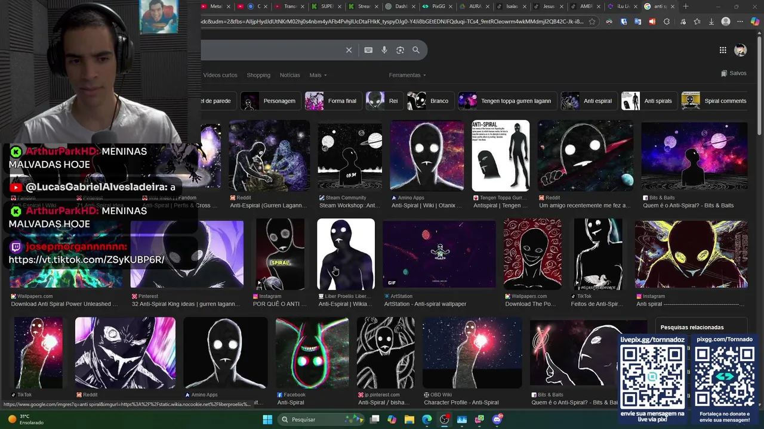Screen dimensions: 764x429
Task: Open the Google account profile picture
Action: coord(741,50)
